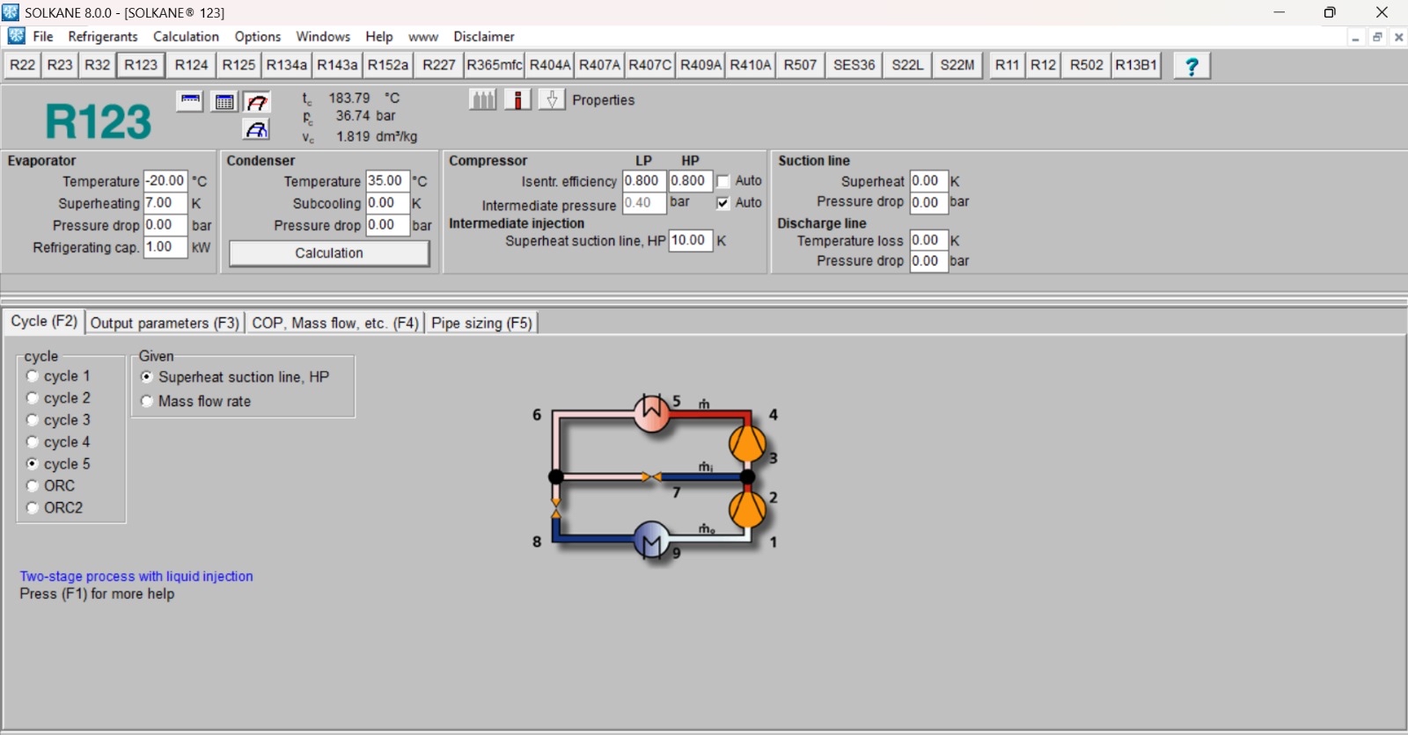
Task: Click the HP isentropic efficiency field
Action: pyautogui.click(x=690, y=181)
